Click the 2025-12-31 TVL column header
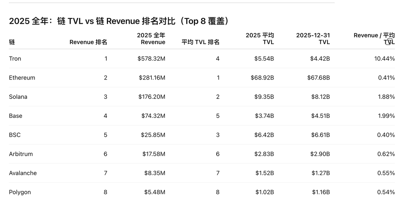This screenshot has width=414, height=206. pyautogui.click(x=313, y=39)
